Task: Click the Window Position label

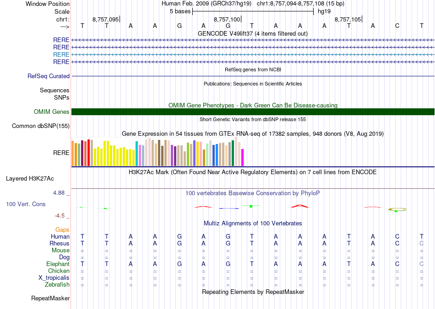Action: click(x=48, y=4)
